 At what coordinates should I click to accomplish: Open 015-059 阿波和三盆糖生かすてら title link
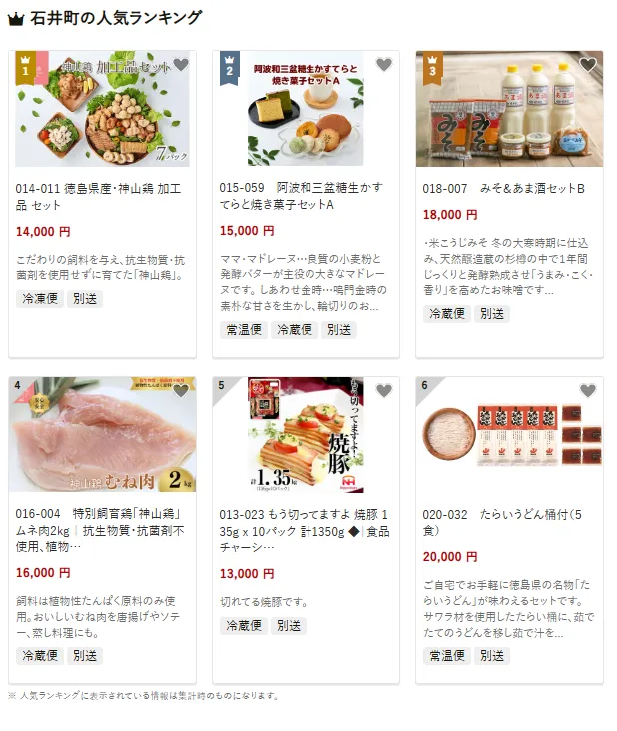click(x=302, y=196)
